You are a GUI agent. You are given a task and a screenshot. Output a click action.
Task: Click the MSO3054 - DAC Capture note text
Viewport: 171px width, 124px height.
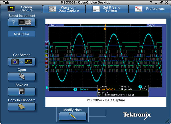106,100
